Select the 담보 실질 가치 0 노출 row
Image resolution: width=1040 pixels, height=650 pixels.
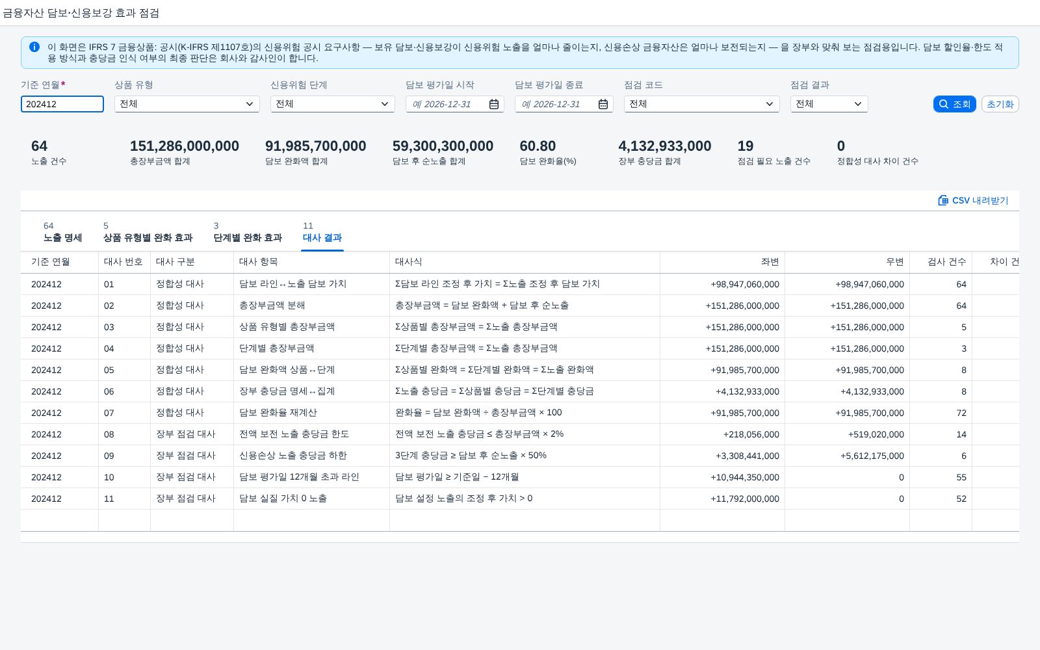[x=520, y=499]
